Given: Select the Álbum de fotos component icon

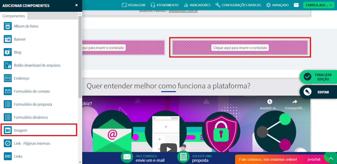Looking at the screenshot, I should click(8, 26).
